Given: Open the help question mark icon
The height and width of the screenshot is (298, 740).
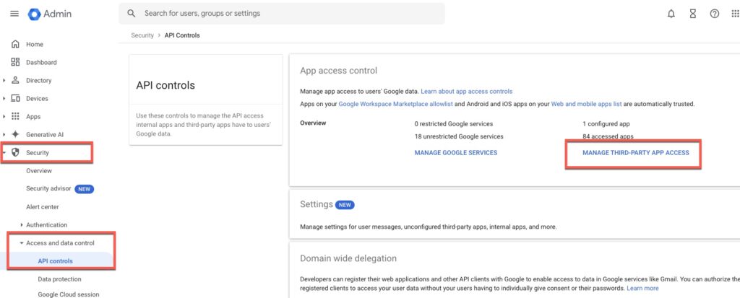Looking at the screenshot, I should pos(715,14).
